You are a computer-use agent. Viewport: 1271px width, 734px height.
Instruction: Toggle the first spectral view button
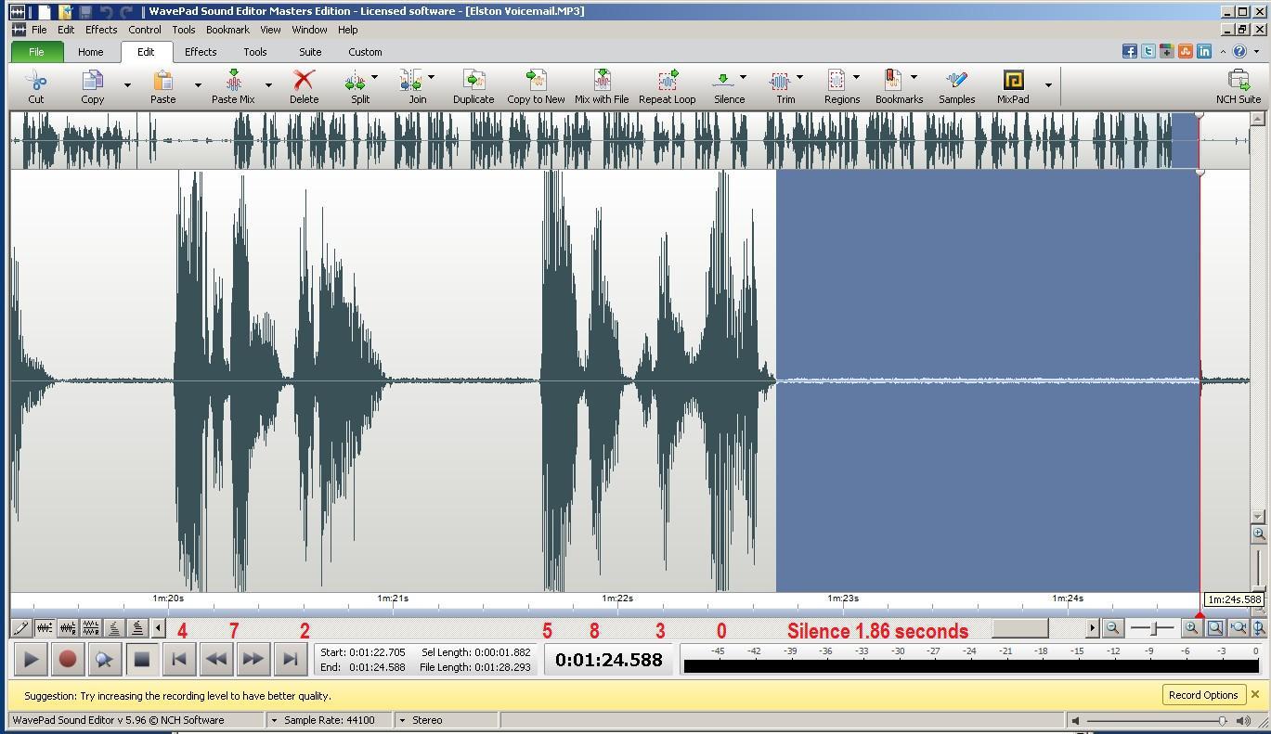(114, 628)
